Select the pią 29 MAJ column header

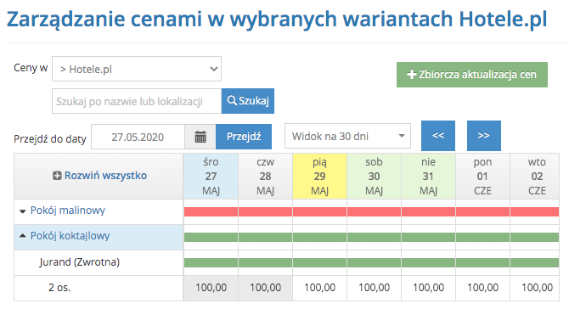point(319,177)
